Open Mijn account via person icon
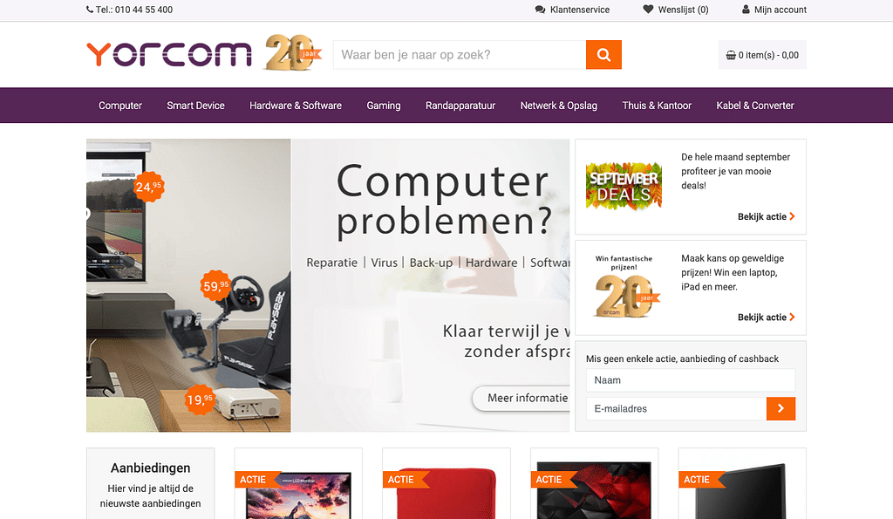 click(746, 9)
